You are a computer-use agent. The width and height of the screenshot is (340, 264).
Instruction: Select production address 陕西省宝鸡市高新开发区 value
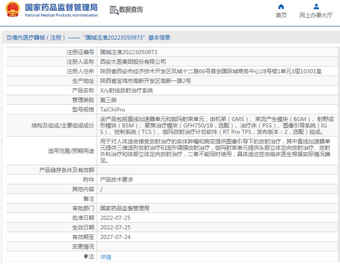click(x=146, y=81)
